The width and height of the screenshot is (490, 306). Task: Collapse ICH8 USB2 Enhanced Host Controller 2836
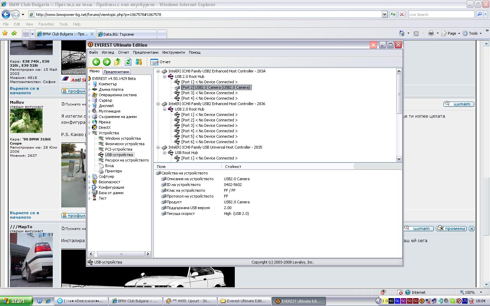point(158,104)
